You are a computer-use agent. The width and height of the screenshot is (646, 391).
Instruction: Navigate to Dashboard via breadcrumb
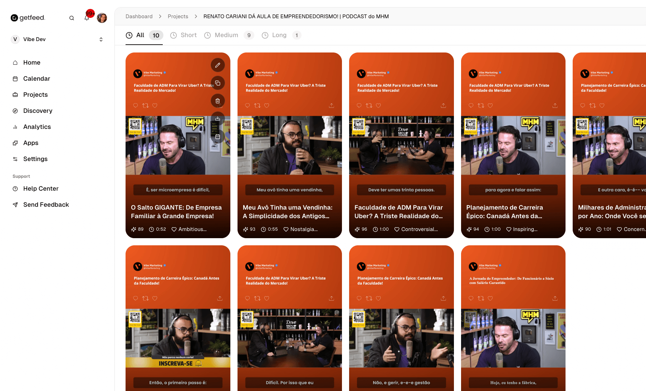click(139, 16)
